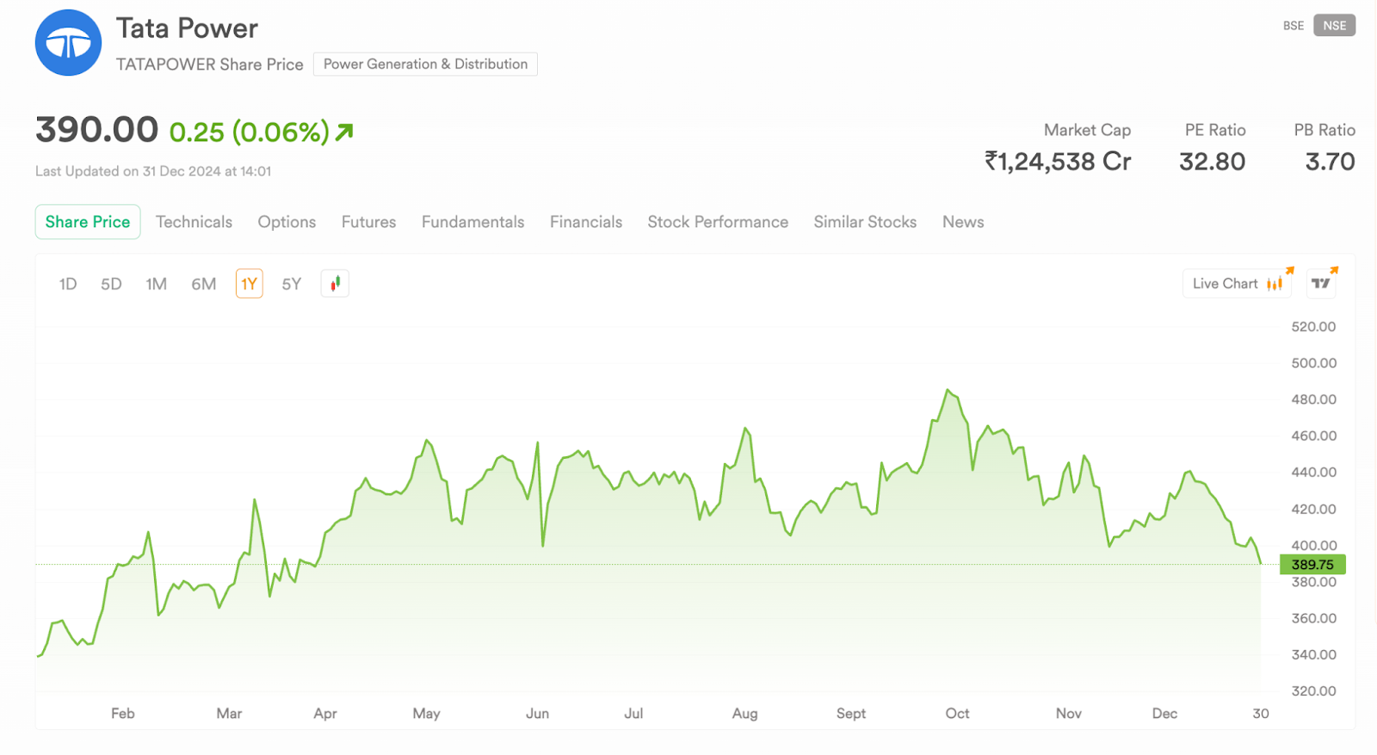Click the October price peak on chart
This screenshot has width=1377, height=755.
[948, 390]
